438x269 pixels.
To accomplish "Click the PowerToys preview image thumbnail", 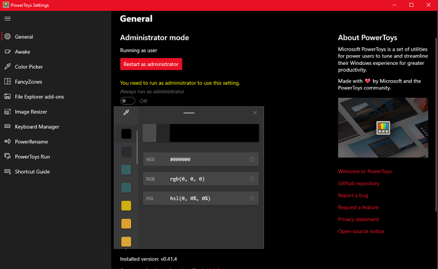I will (383, 127).
